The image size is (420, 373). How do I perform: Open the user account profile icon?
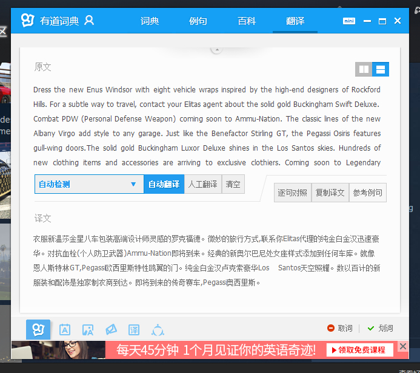(89, 21)
